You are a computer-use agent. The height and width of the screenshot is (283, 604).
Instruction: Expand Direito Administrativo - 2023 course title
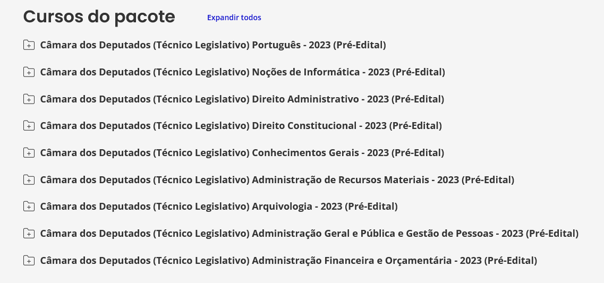(x=242, y=99)
